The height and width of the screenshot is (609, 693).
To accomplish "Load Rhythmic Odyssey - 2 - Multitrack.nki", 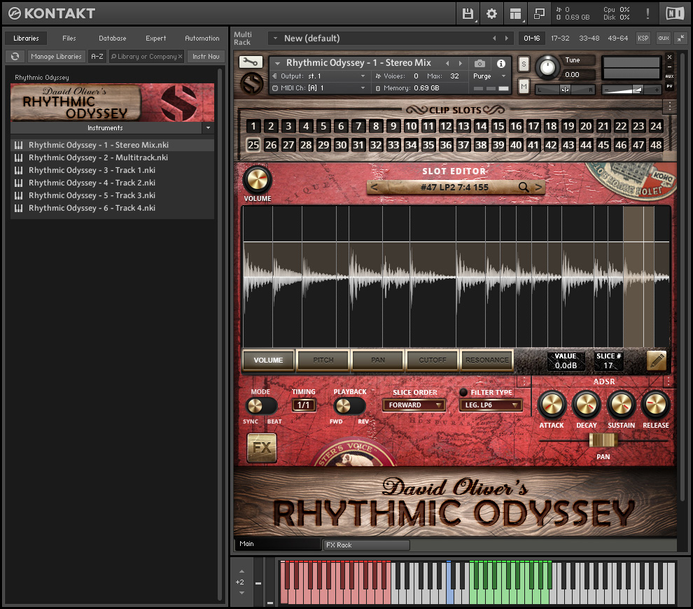I will coord(98,157).
